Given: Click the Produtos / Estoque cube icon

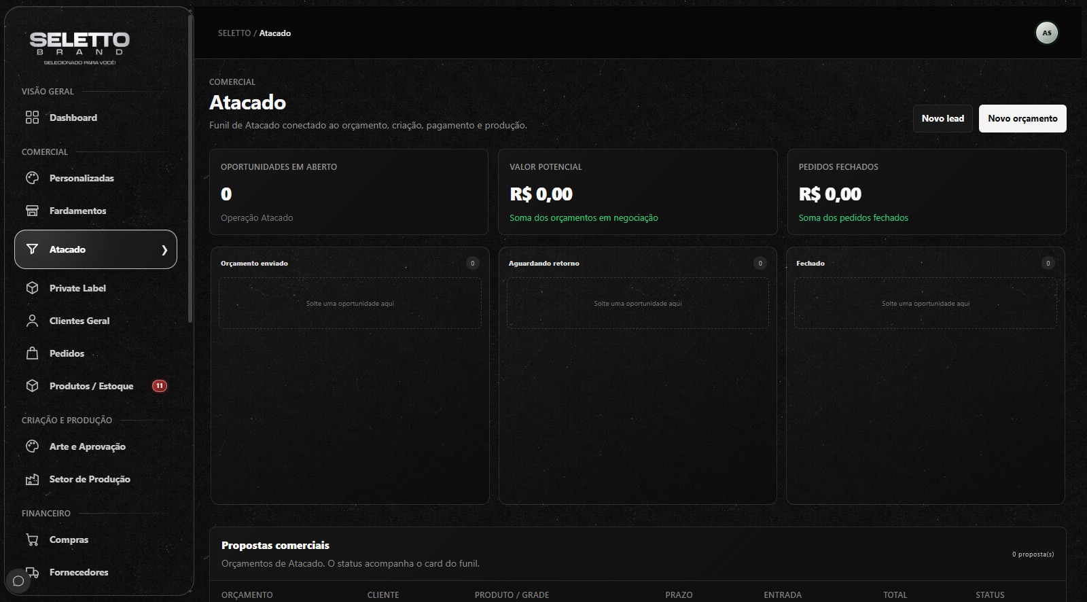Looking at the screenshot, I should point(32,386).
